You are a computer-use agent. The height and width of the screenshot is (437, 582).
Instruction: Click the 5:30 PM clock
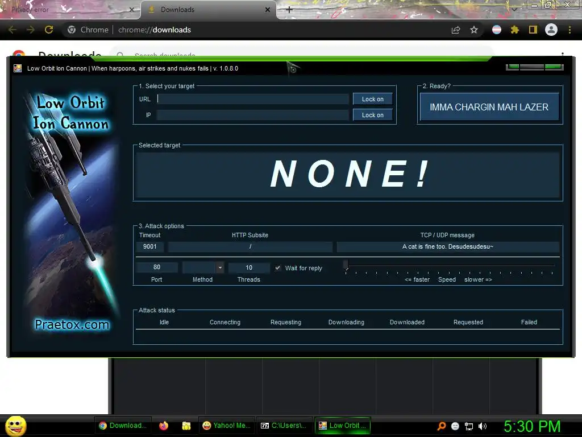click(x=532, y=426)
